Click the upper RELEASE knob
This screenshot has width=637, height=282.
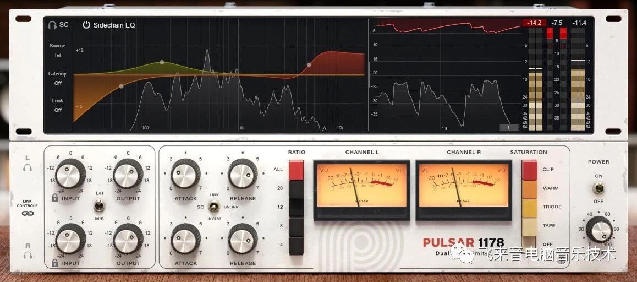coord(243,174)
